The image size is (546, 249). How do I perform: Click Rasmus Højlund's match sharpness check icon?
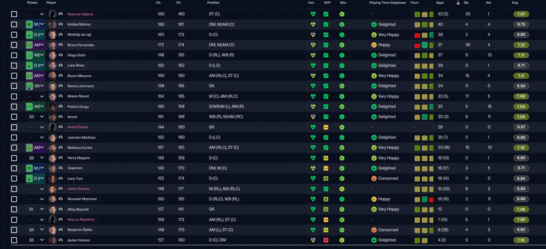coord(326,14)
